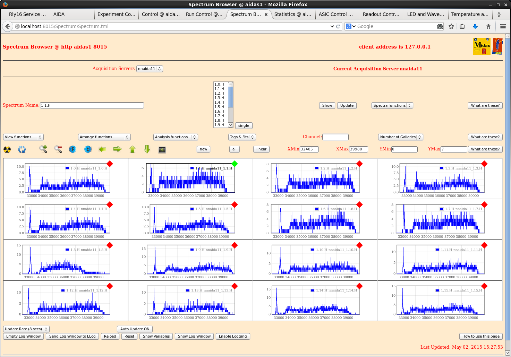Click the monitor waveform icon
This screenshot has height=357, width=511.
tap(162, 150)
